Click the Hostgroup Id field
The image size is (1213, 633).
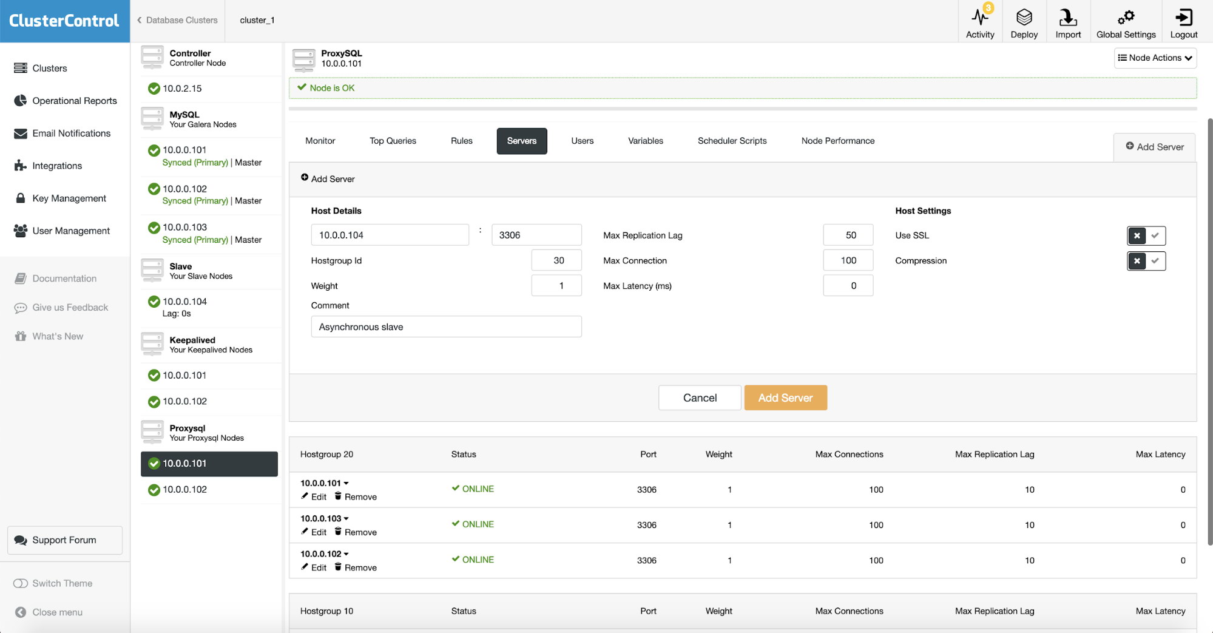coord(556,260)
